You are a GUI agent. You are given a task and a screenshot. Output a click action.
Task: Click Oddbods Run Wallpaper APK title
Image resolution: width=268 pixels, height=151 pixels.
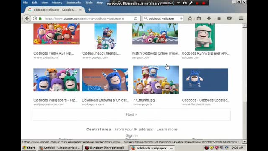206,53
